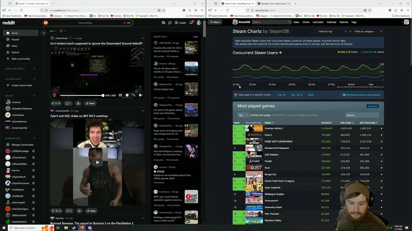Open the feed view layout dropdown
Screen dimensions: 412x231
click(x=62, y=31)
